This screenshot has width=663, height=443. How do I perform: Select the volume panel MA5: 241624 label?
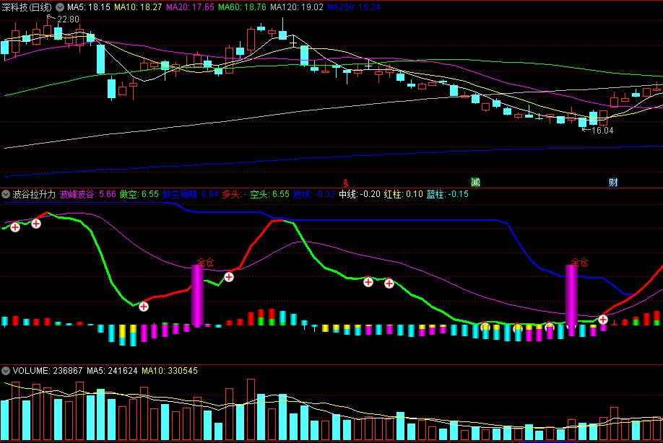pos(112,371)
